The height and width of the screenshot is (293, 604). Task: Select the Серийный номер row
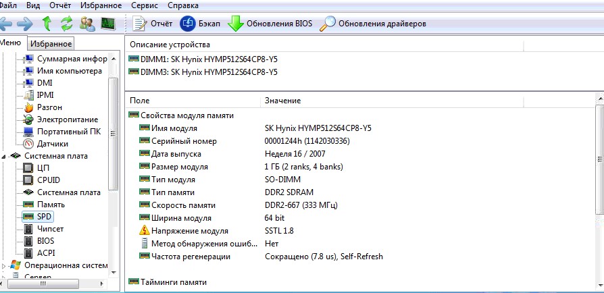click(x=244, y=141)
